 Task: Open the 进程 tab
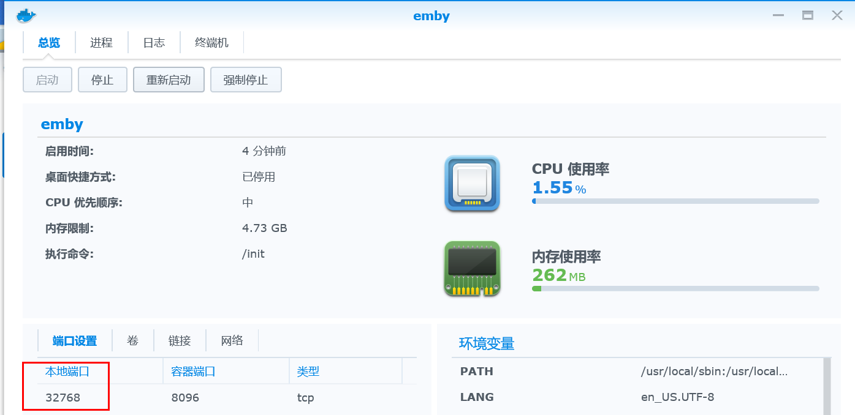[x=101, y=42]
